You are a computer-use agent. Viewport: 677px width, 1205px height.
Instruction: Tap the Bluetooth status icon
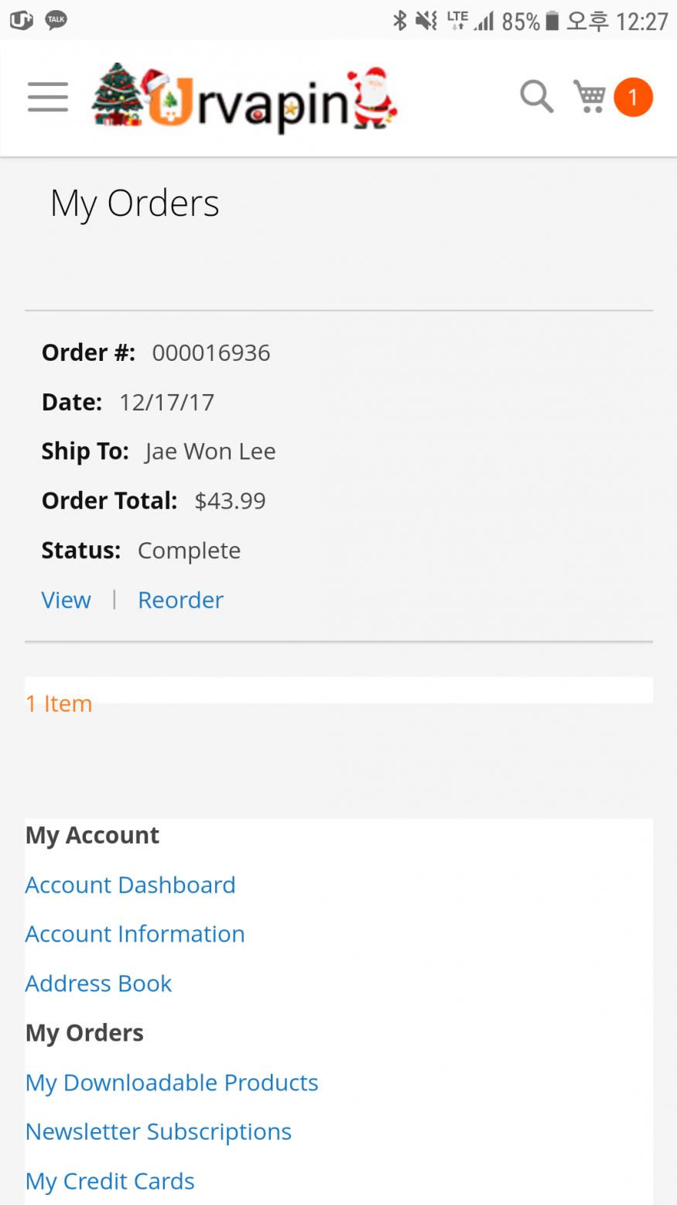point(400,21)
